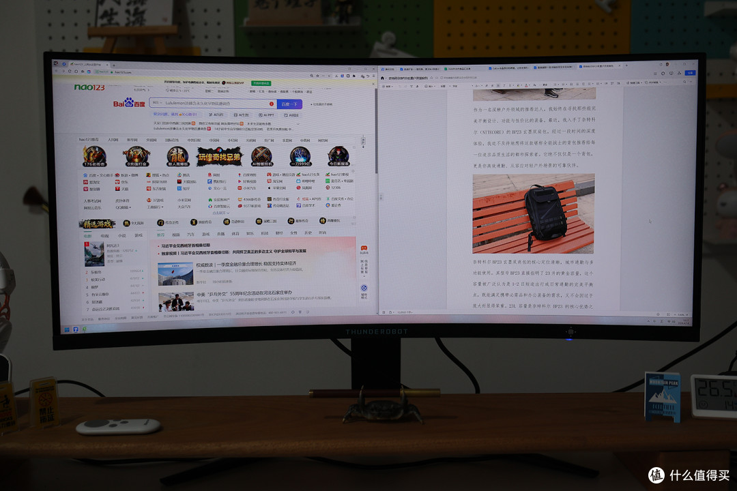
Task: Click the hao123推荐 tab in site navigation
Action: [89, 140]
